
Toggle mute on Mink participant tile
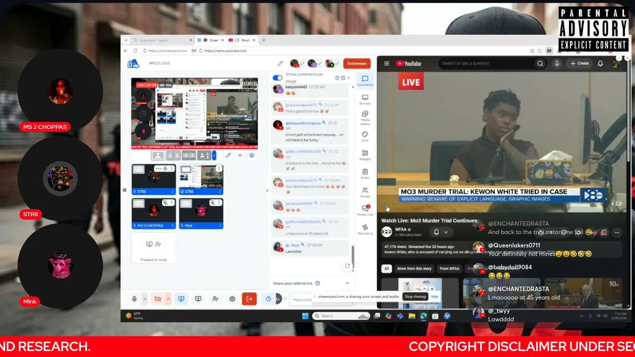tap(212, 203)
